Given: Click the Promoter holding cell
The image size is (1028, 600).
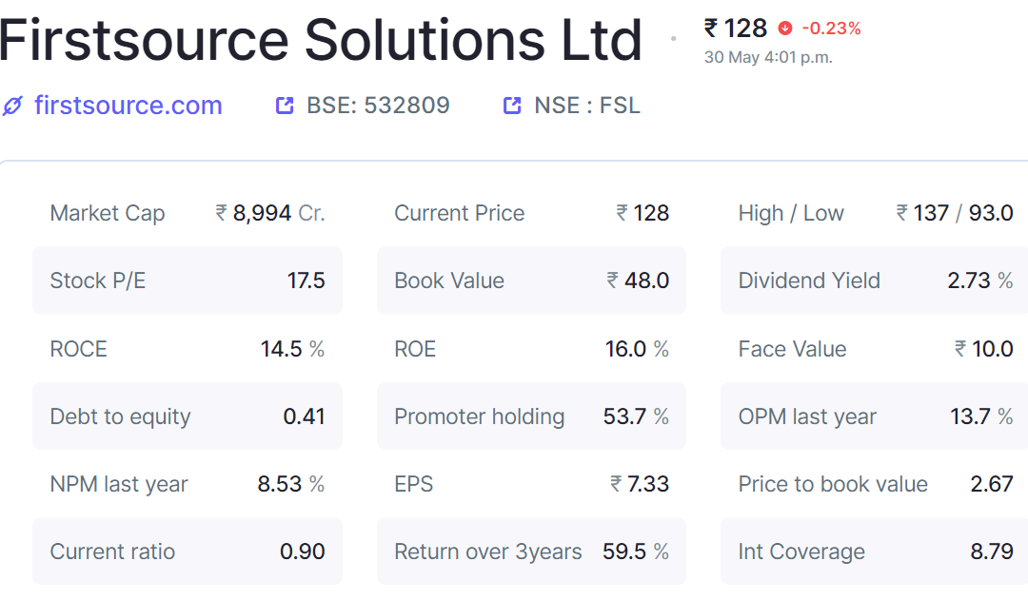Looking at the screenshot, I should tap(532, 416).
